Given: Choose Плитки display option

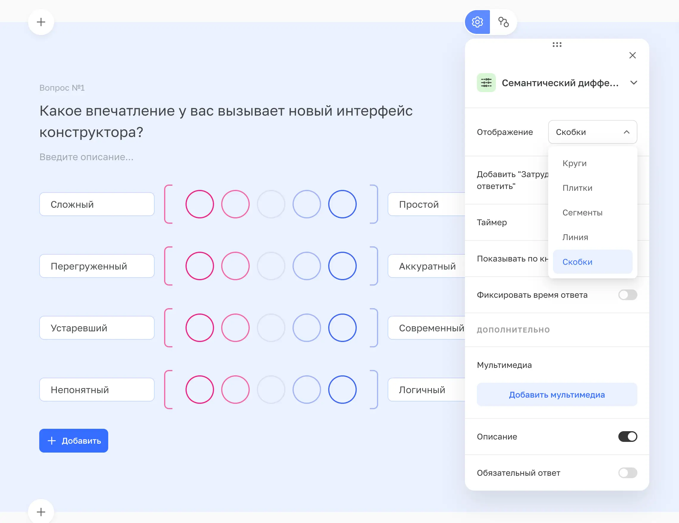Looking at the screenshot, I should click(x=592, y=188).
